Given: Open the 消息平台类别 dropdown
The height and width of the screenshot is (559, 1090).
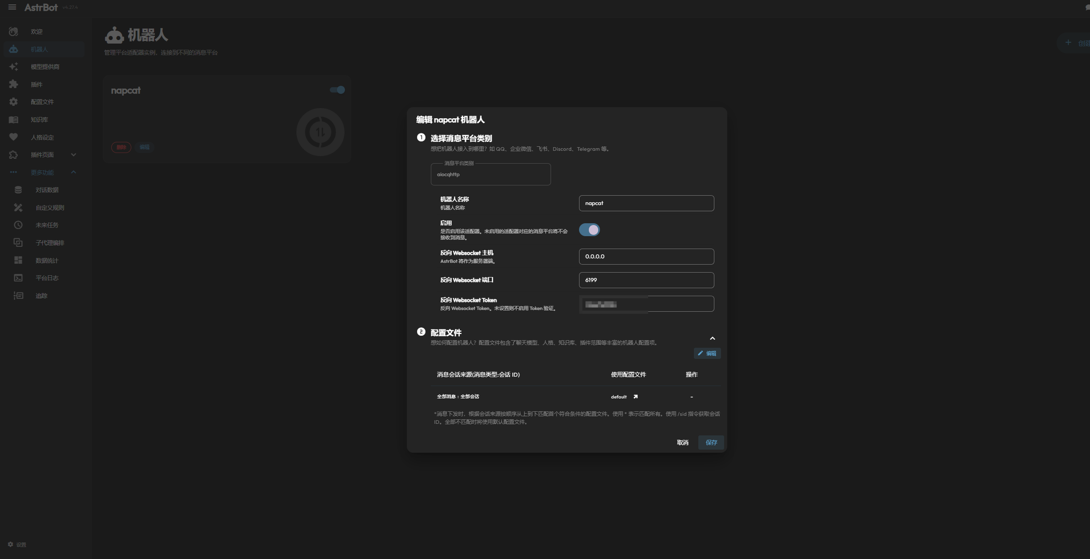Looking at the screenshot, I should pyautogui.click(x=490, y=174).
